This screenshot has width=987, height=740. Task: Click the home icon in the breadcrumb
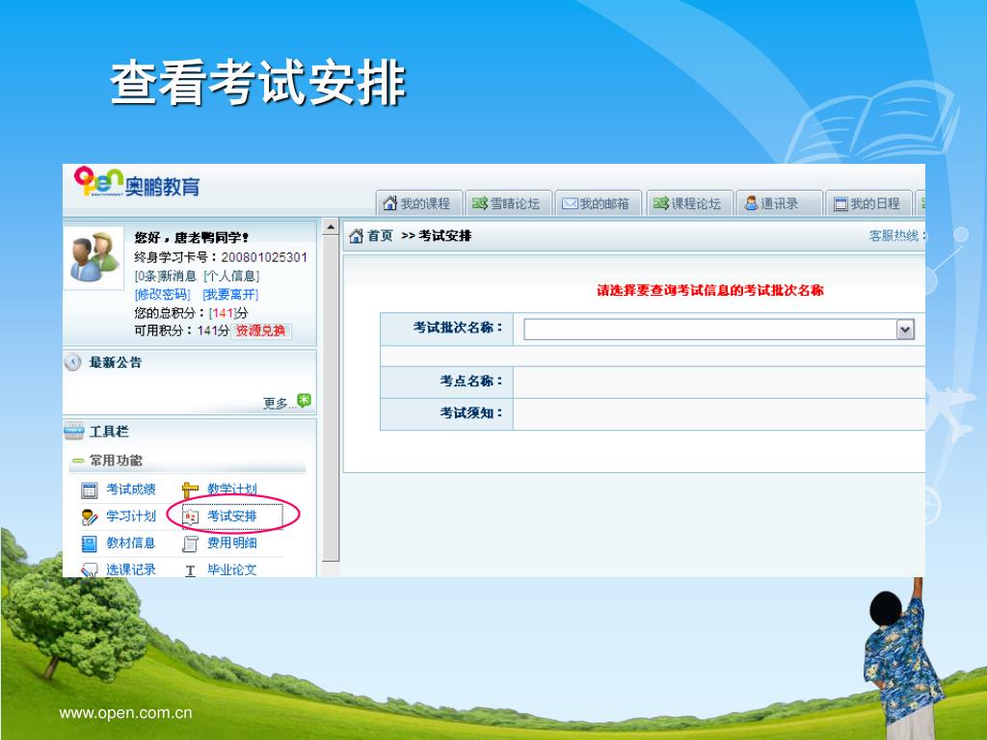click(357, 236)
